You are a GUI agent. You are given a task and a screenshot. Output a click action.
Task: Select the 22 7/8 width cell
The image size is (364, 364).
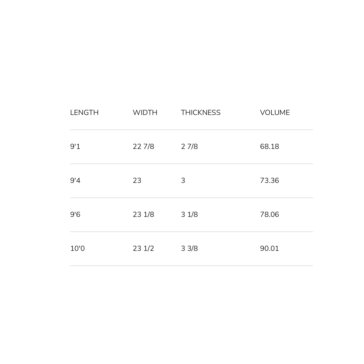pyautogui.click(x=143, y=147)
